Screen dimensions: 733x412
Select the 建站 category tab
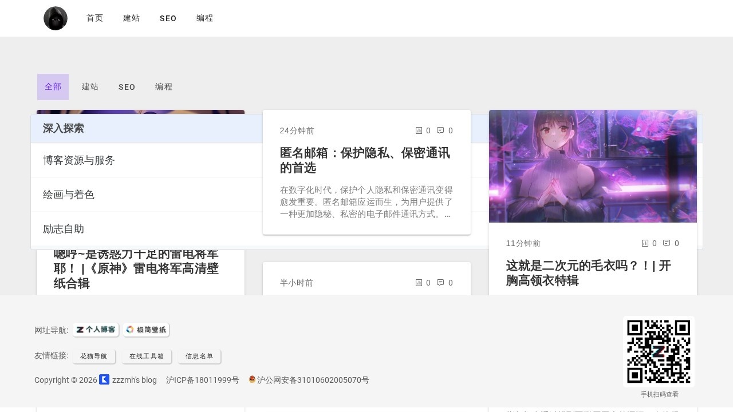(90, 87)
